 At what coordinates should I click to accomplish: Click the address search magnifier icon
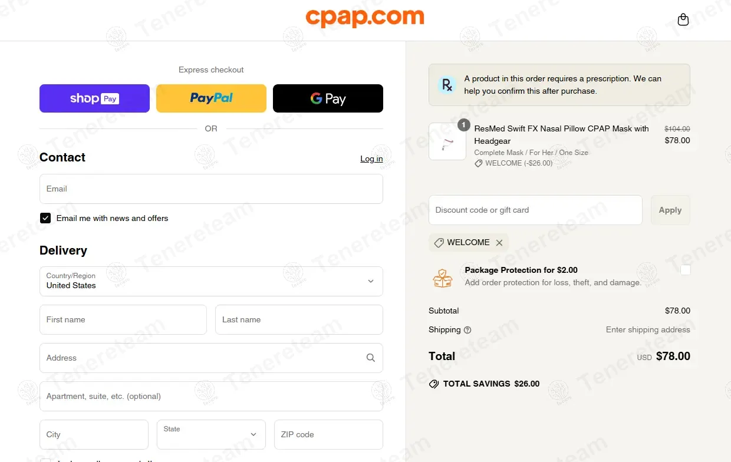tap(370, 358)
